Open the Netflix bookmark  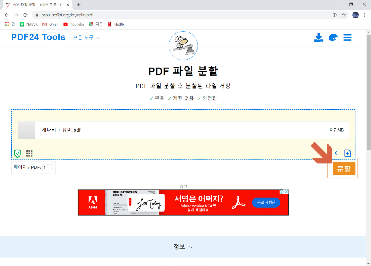pyautogui.click(x=116, y=24)
